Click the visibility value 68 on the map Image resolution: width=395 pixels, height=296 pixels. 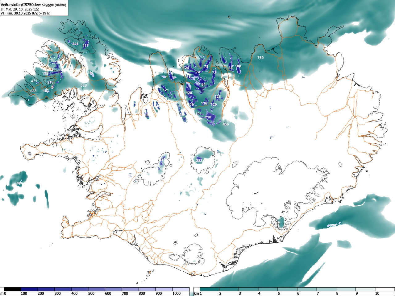pos(231,68)
